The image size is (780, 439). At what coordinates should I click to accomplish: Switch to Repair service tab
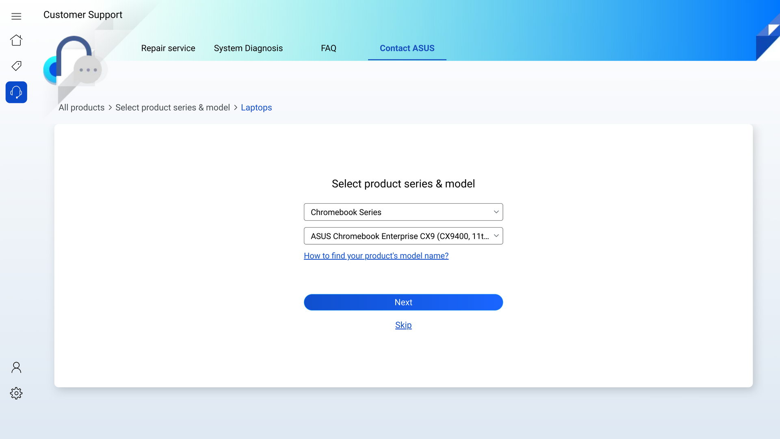point(168,48)
